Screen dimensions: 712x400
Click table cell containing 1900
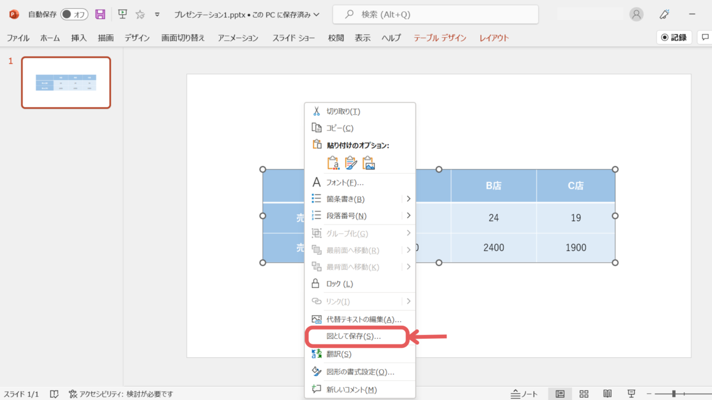coord(576,247)
